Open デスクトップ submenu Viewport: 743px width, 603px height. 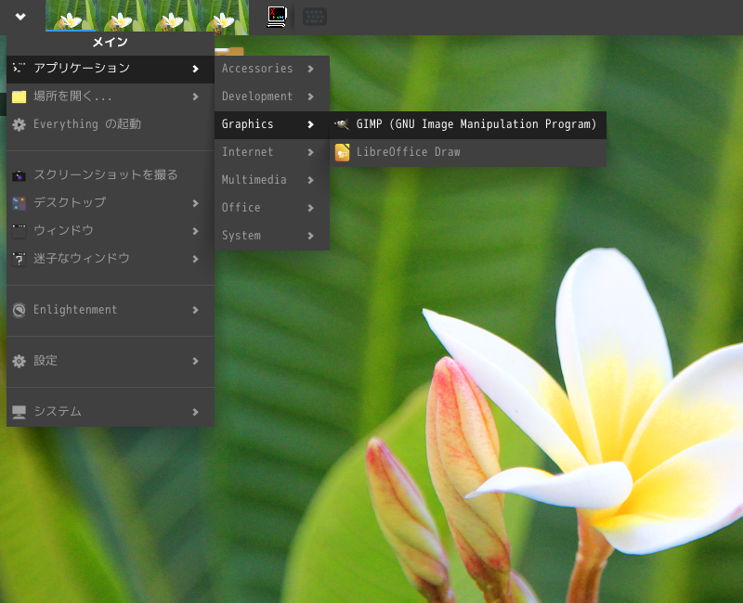click(111, 203)
